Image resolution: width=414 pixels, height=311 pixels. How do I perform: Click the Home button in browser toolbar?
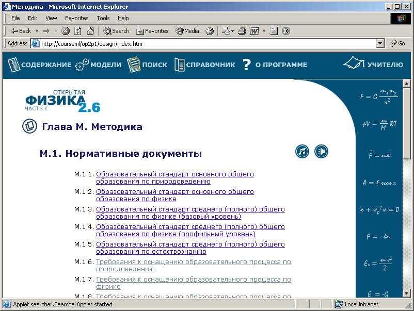pos(90,31)
